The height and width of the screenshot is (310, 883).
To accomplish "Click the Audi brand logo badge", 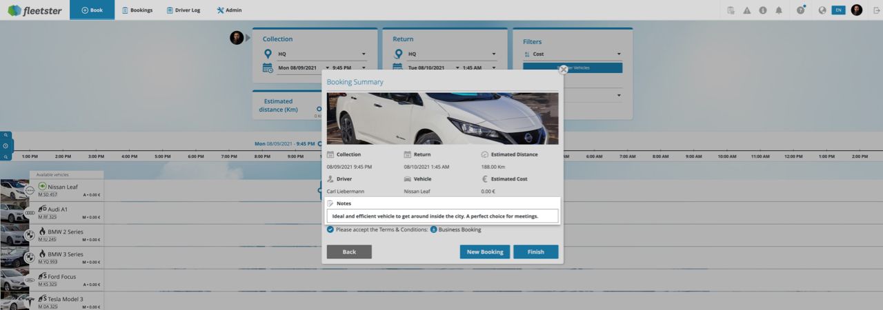I will (x=30, y=213).
